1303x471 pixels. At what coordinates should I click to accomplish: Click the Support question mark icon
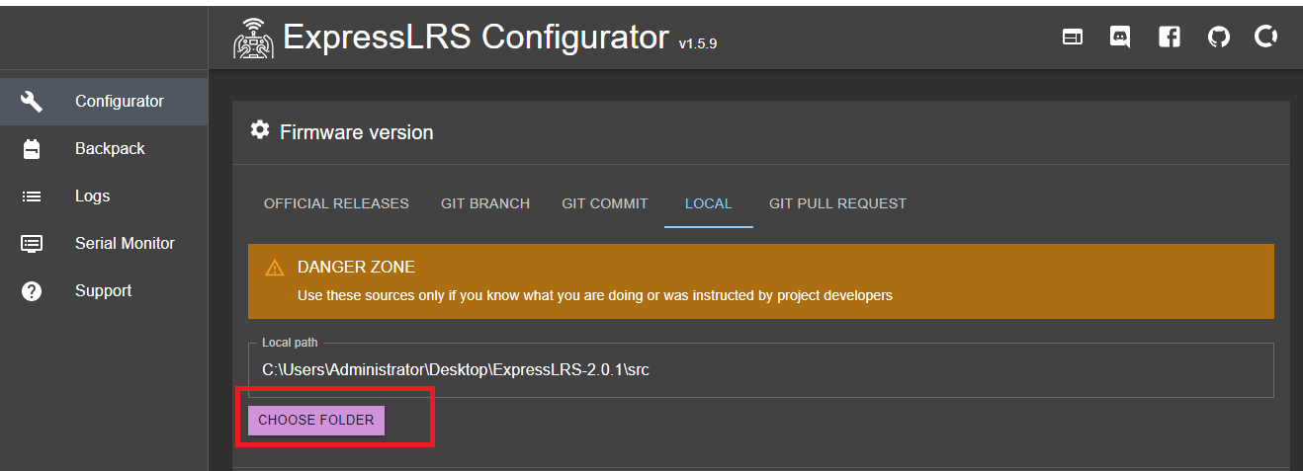(x=32, y=291)
